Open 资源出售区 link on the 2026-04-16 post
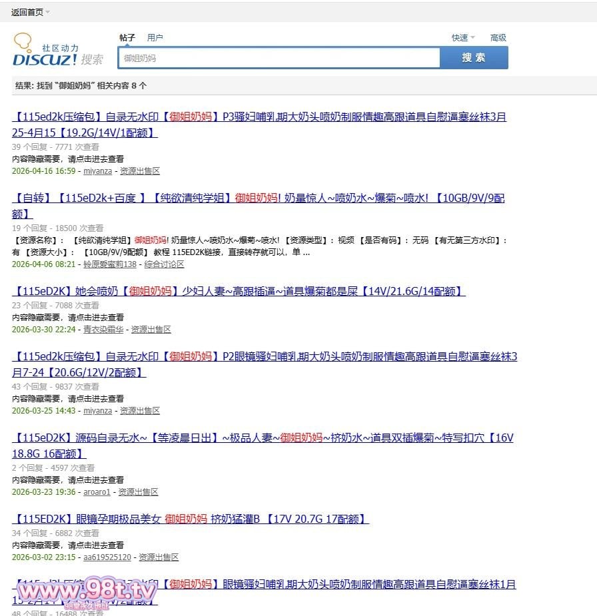 click(x=140, y=171)
